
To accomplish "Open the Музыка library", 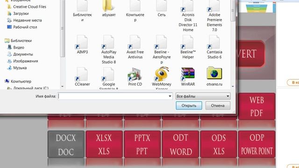I will (17, 68).
